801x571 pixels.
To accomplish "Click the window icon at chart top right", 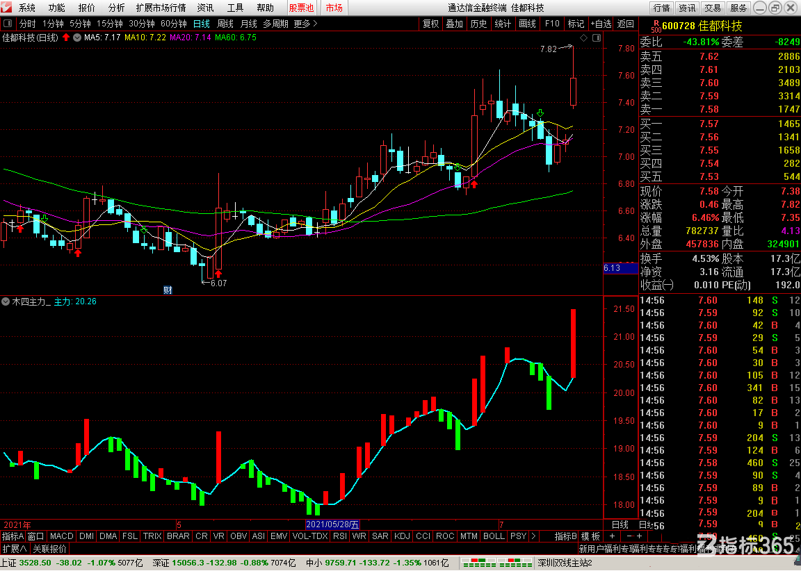I will click(x=596, y=38).
